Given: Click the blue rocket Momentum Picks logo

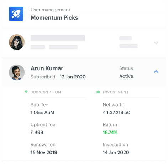Looking at the screenshot, I should (16, 14).
